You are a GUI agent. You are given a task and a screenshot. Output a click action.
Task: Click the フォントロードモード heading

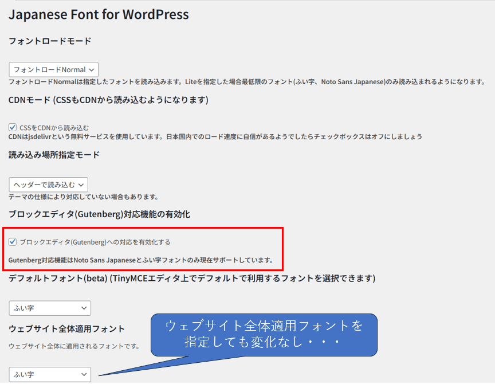point(50,41)
